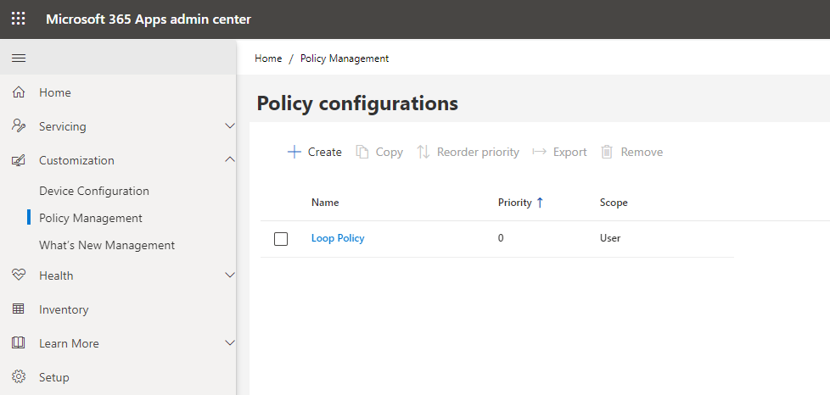
Task: Click the Home breadcrumb link
Action: [268, 58]
